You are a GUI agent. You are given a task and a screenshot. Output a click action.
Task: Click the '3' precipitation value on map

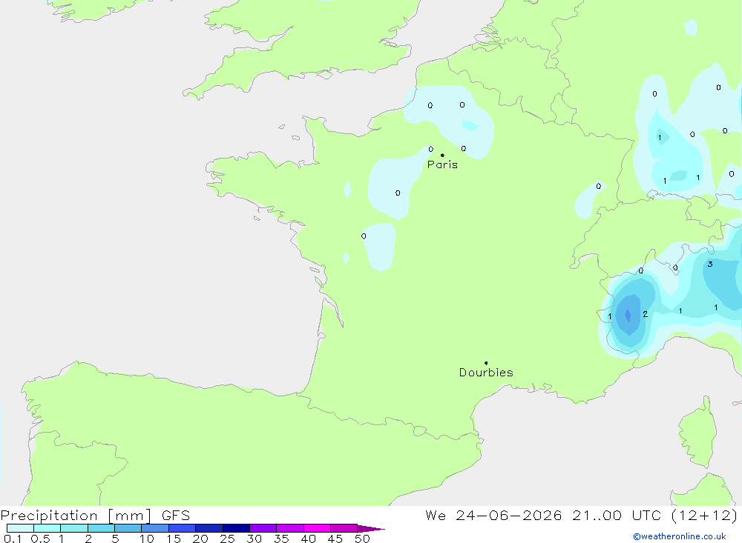pyautogui.click(x=710, y=264)
